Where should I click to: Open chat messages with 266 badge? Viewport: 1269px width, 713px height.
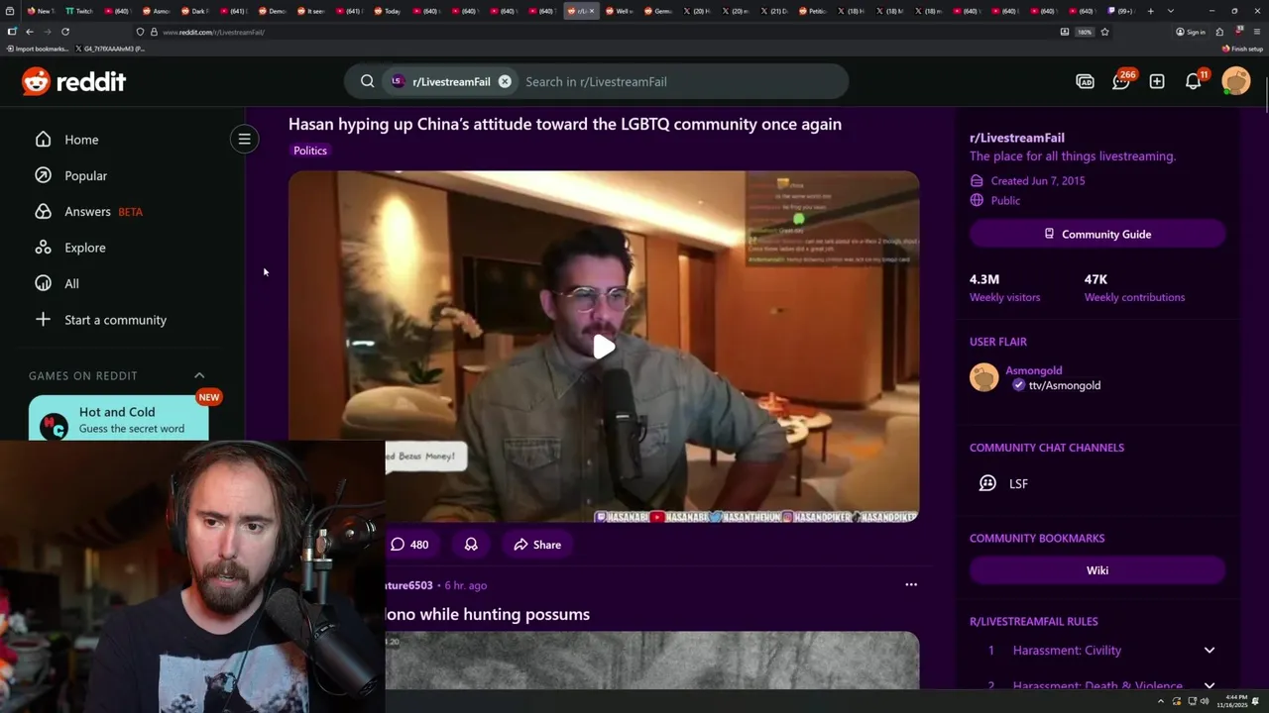coord(1121,81)
